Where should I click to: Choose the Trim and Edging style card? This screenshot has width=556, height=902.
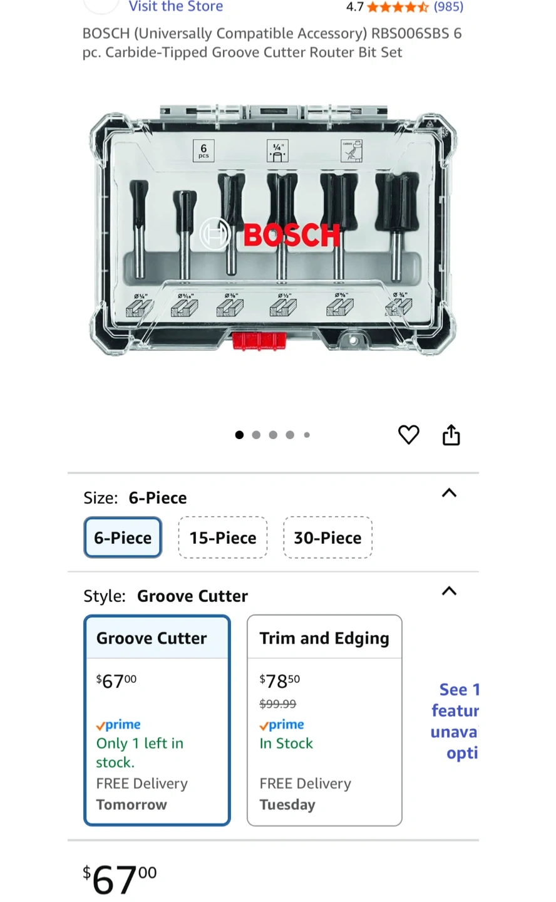(x=324, y=720)
